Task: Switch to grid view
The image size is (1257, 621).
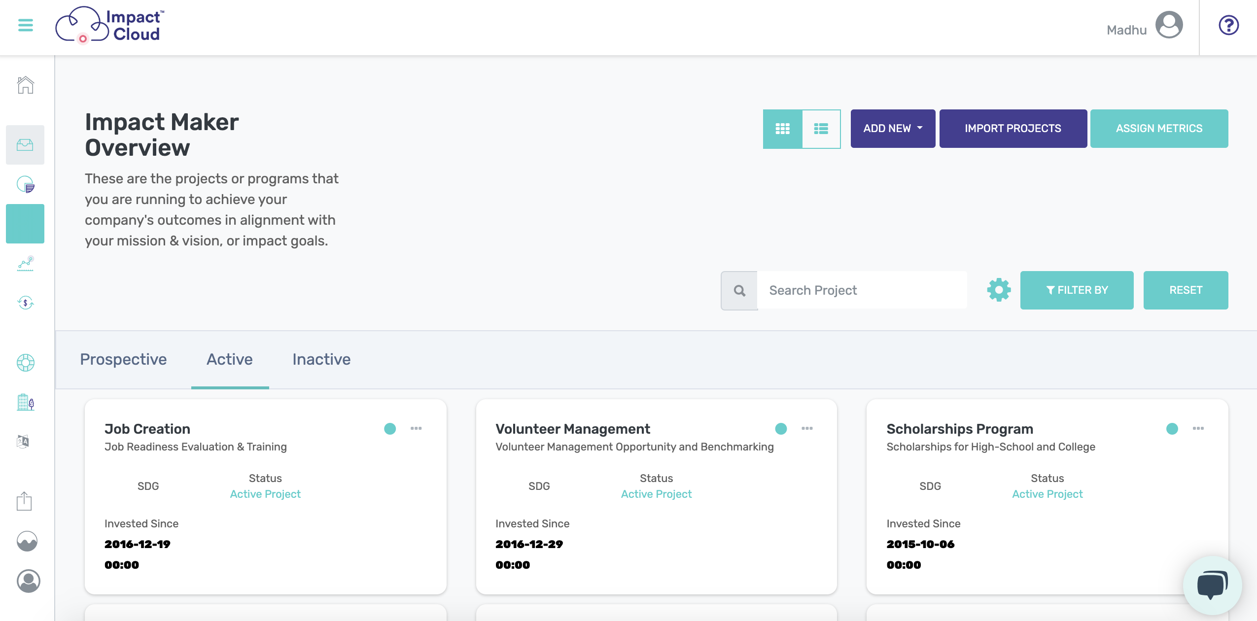Action: pos(783,129)
